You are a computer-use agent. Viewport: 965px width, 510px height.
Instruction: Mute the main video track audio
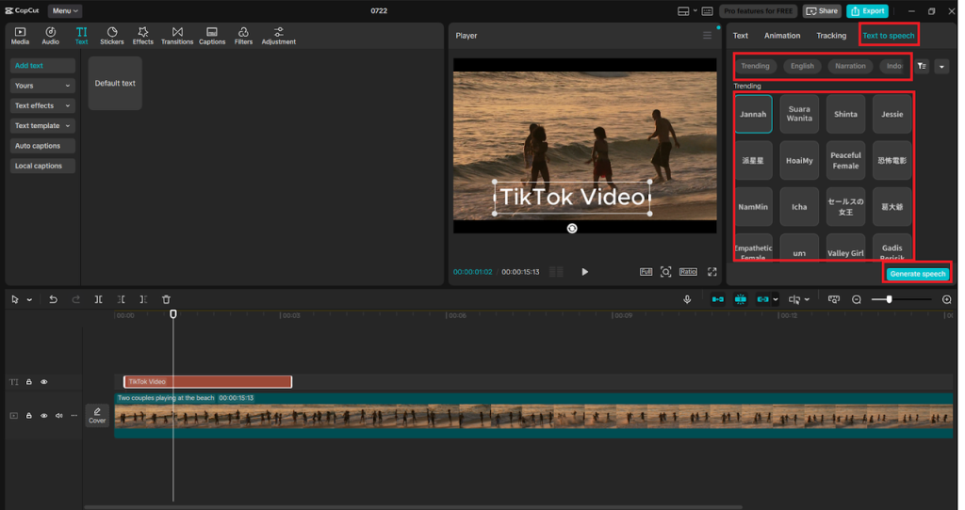[x=58, y=415]
